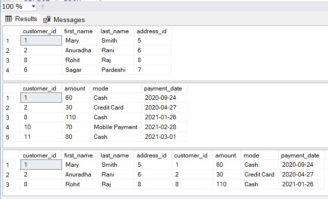
Task: Click the Pardeshi last name cell
Action: click(x=113, y=70)
